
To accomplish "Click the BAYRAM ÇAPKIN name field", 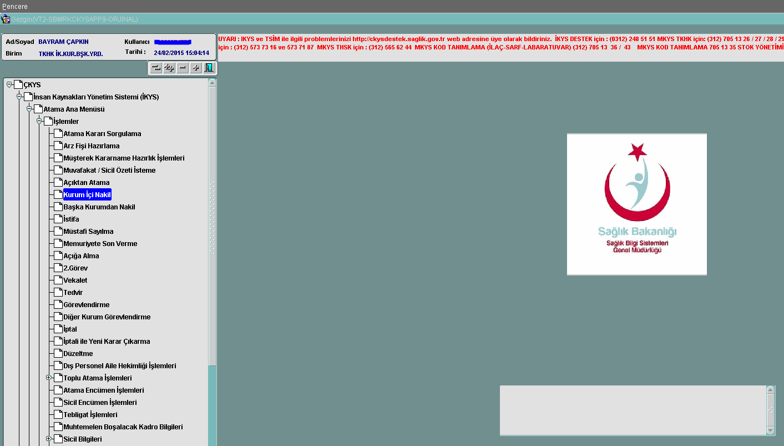I will pyautogui.click(x=64, y=42).
